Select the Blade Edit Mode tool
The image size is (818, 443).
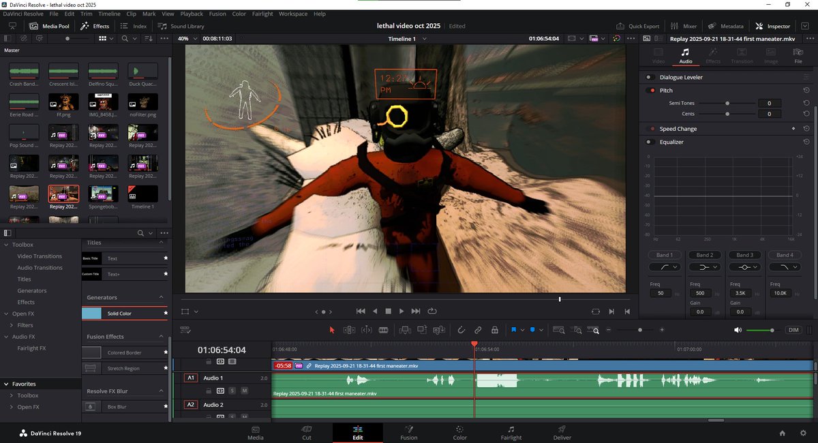(x=383, y=330)
